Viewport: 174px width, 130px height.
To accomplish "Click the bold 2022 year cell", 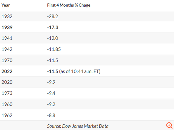I will (x=7, y=71).
